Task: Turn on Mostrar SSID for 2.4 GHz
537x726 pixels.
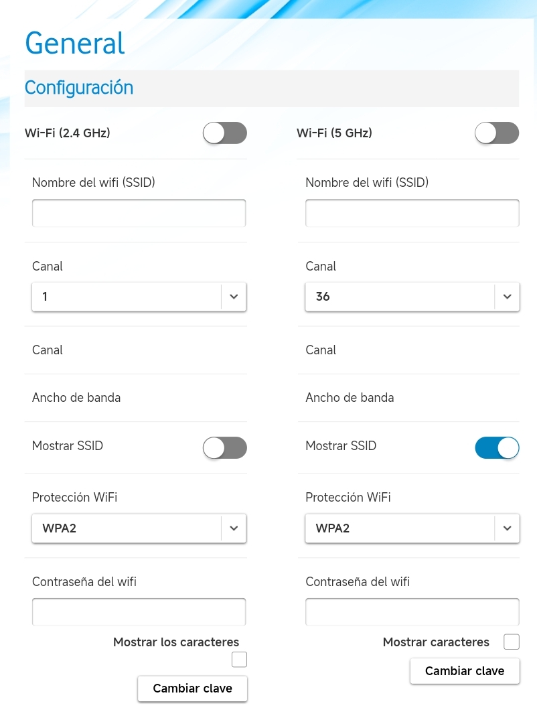Action: tap(225, 447)
